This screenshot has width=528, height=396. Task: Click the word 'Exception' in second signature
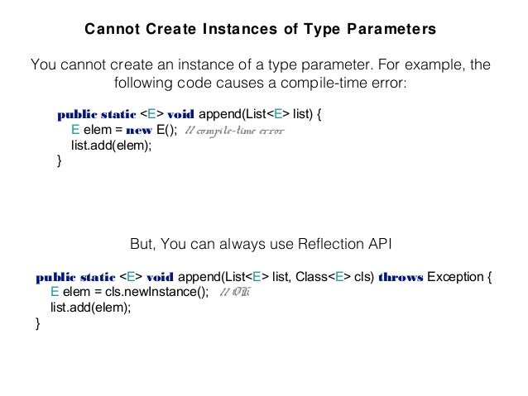tap(455, 277)
